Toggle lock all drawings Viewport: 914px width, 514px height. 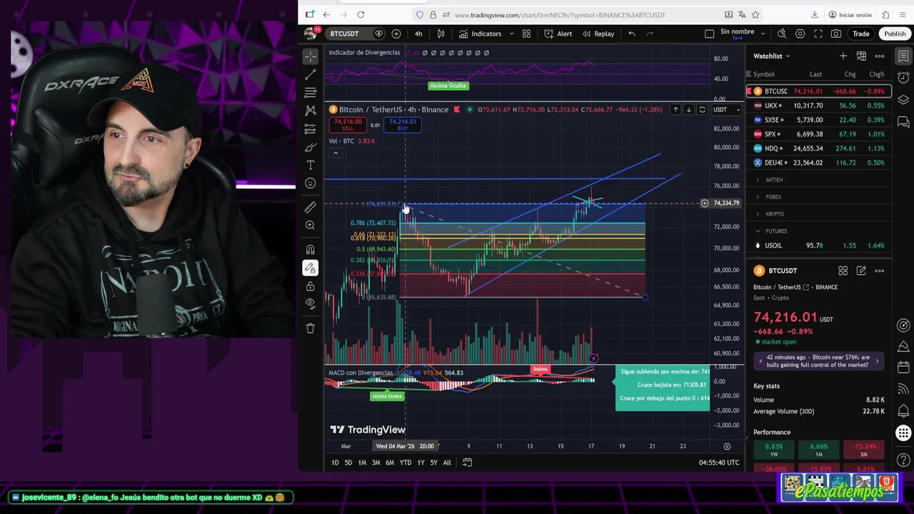[x=310, y=286]
